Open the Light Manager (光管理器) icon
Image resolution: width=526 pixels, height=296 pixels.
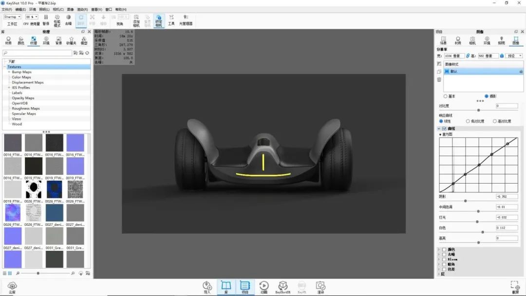[x=186, y=19]
